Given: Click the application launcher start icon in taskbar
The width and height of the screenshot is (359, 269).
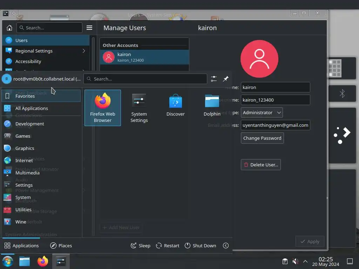Looking at the screenshot, I should pyautogui.click(x=8, y=261).
